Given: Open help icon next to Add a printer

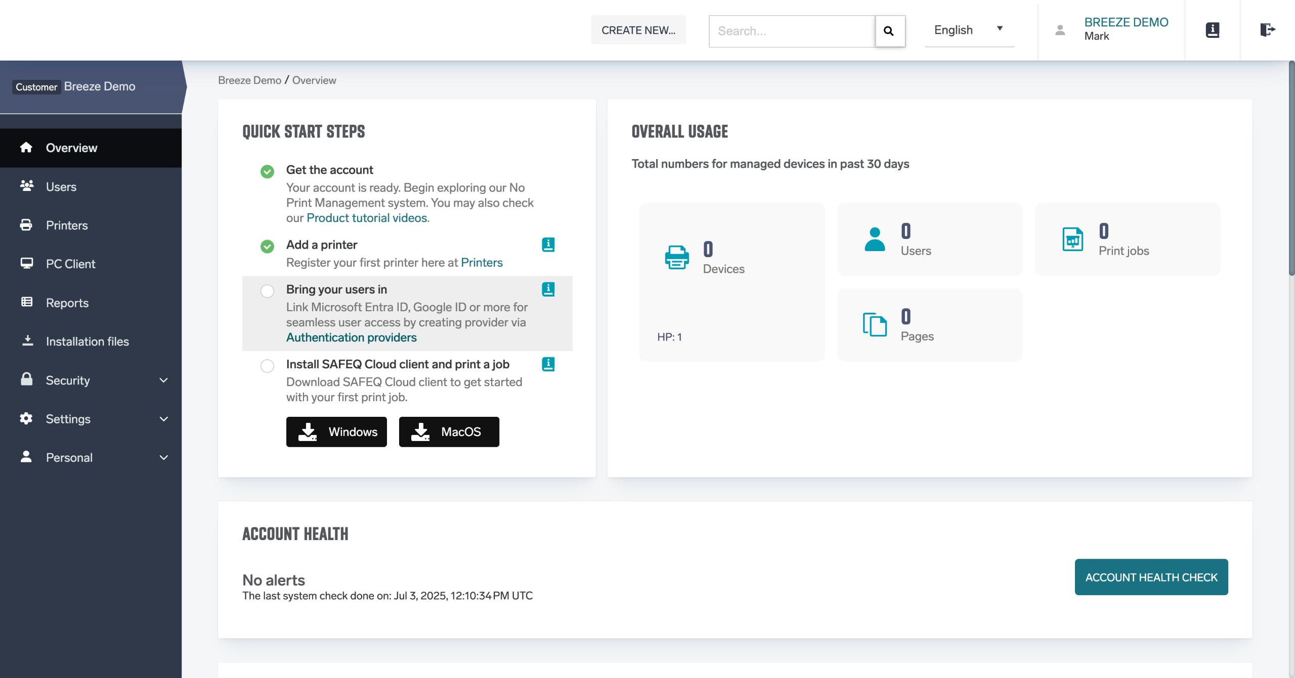Looking at the screenshot, I should (548, 245).
